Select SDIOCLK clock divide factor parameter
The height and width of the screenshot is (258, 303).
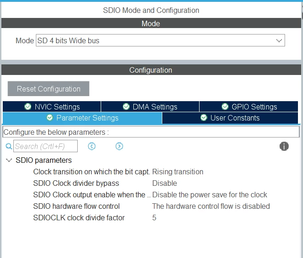79,218
